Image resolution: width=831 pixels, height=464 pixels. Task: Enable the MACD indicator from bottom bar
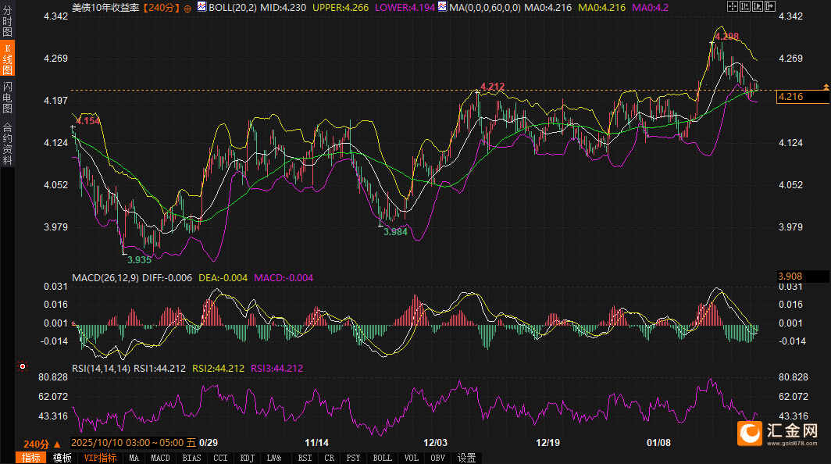(160, 458)
